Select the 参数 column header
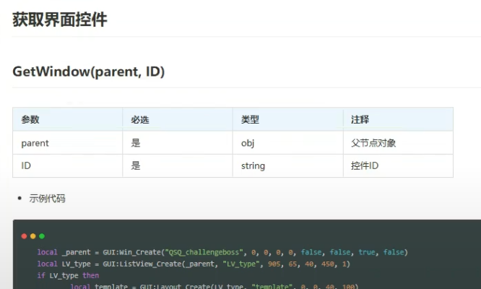 point(30,119)
